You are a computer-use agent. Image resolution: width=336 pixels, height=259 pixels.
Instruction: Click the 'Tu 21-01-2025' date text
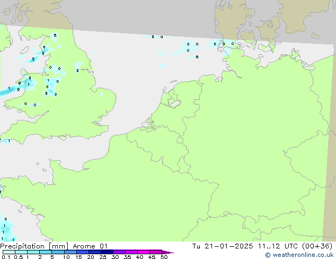[223, 246]
